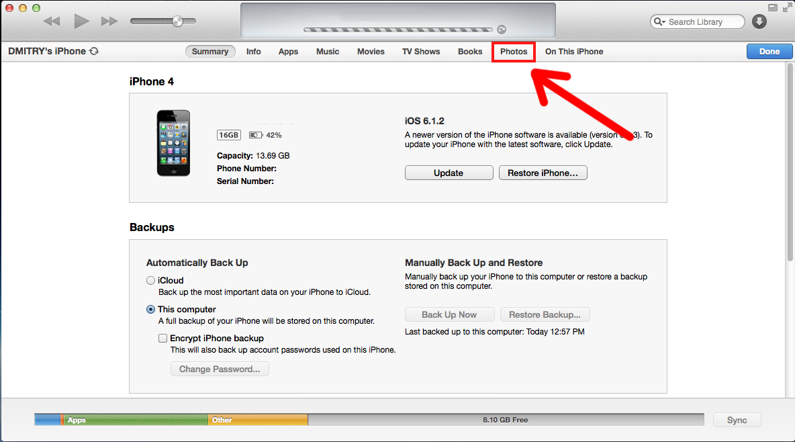Click the fast forward next track button

click(109, 21)
